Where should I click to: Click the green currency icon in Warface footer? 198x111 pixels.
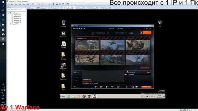coord(106,87)
